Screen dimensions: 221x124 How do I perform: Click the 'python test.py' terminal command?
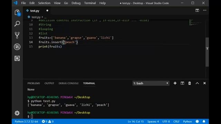(x=43, y=101)
